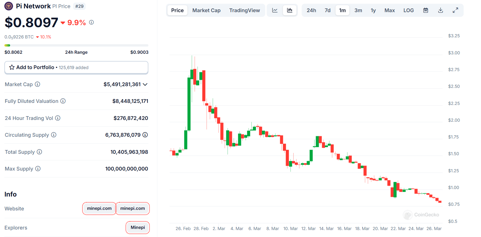The width and height of the screenshot is (481, 237).
Task: Select the 24h time range
Action: [x=311, y=10]
